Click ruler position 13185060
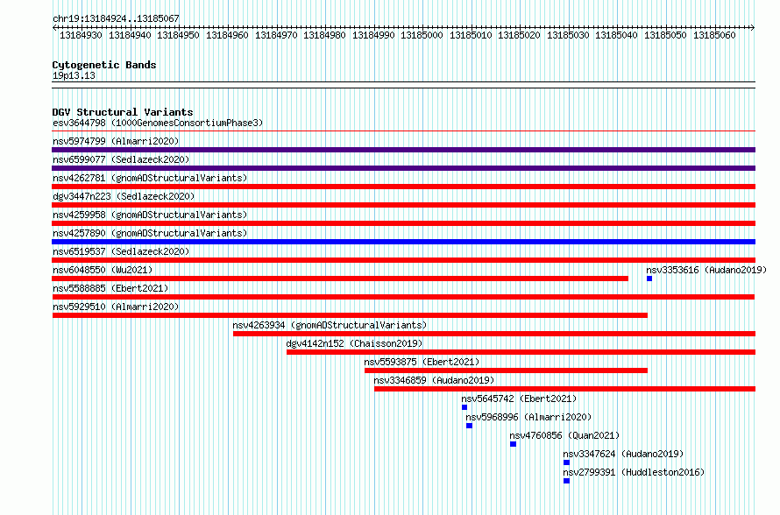780x515 pixels. tap(714, 35)
